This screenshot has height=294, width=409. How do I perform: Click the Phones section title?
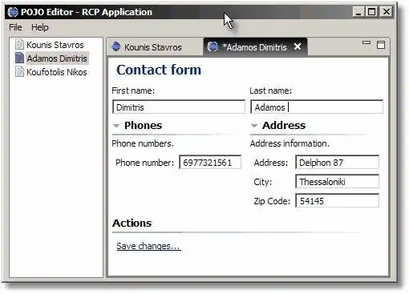pos(143,125)
